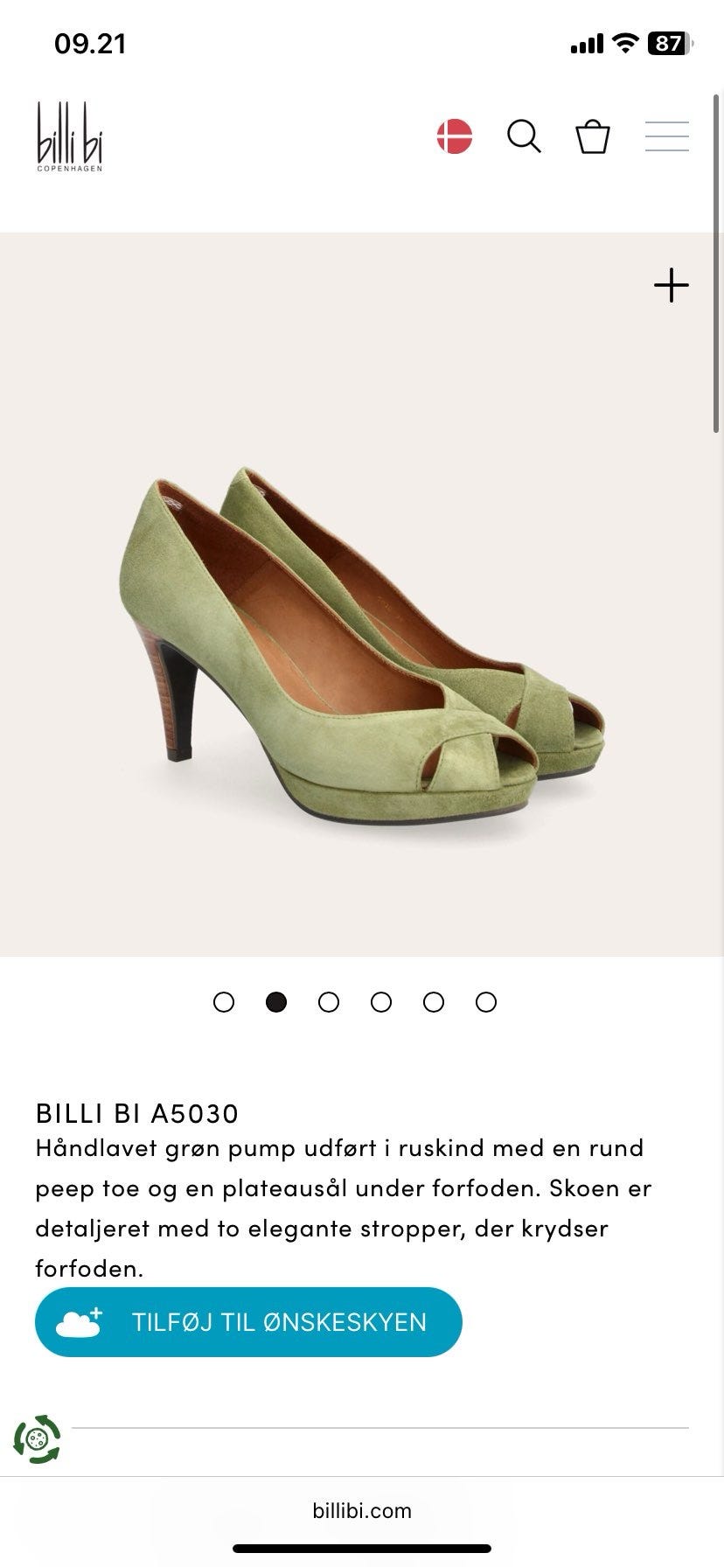Screen dimensions: 724x1567
Task: Select the fourth image carousel dot
Action: 381,1002
